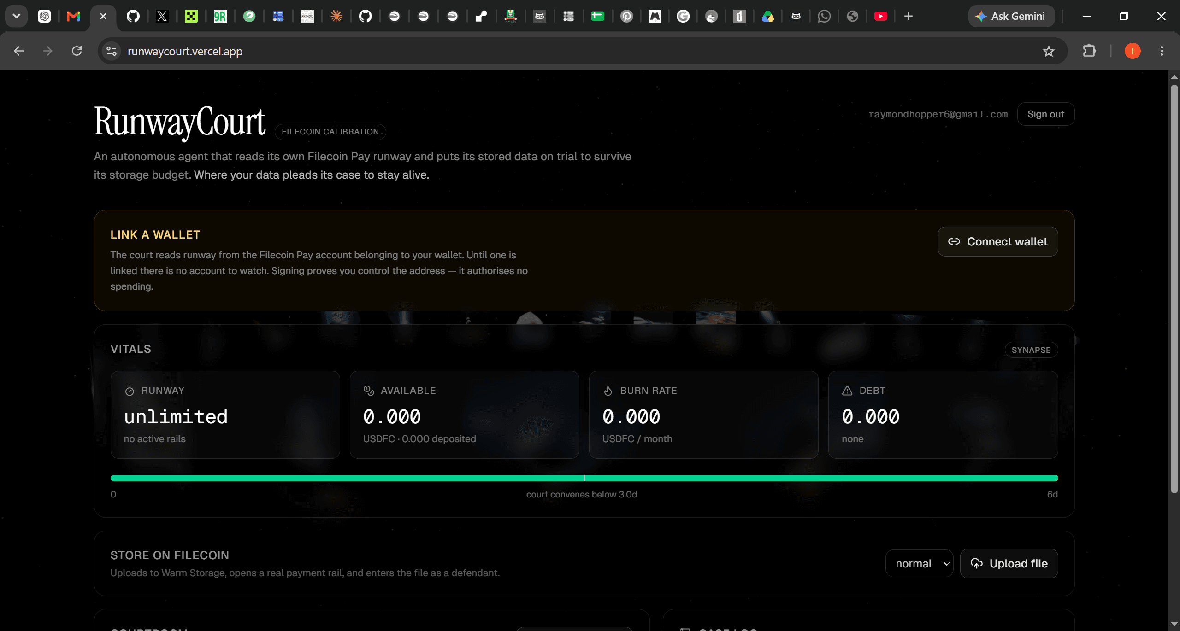Screen dimensions: 1180x631
Task: Reload the current page
Action: [77, 51]
